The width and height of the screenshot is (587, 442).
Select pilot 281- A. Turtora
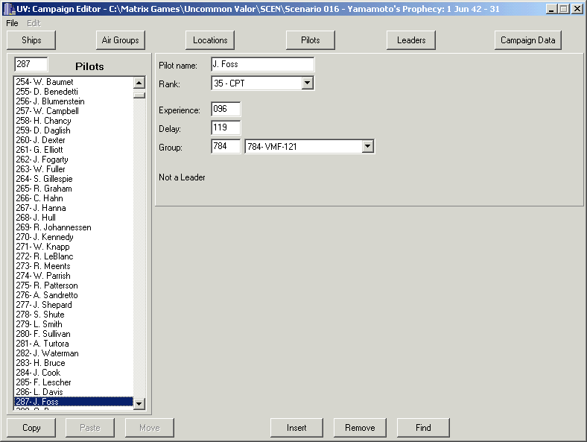(x=74, y=344)
